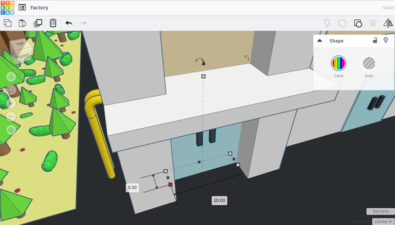Image resolution: width=395 pixels, height=225 pixels.
Task: Zoom in with the plus button
Action: (x=11, y=103)
